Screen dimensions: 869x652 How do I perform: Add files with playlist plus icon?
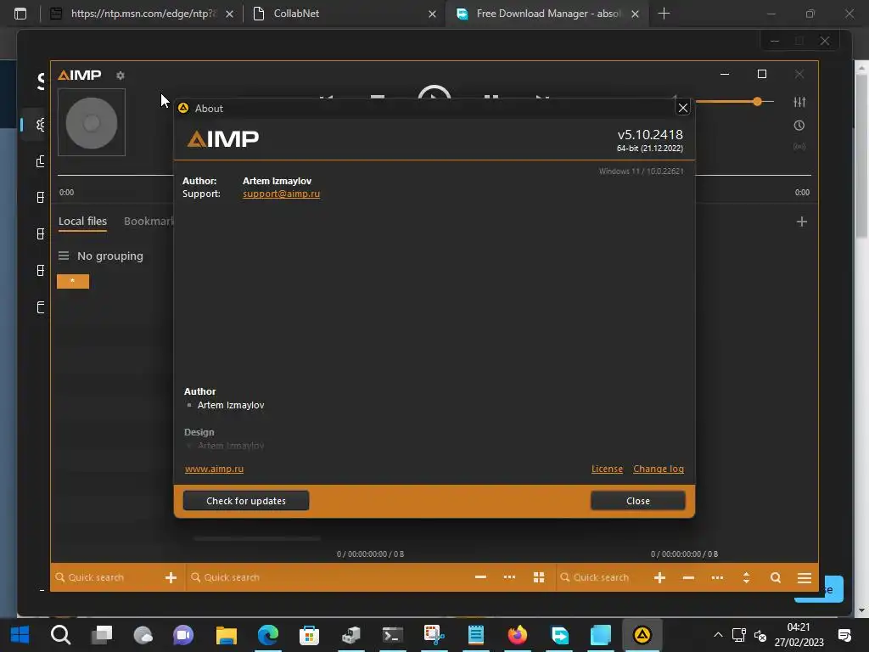pos(659,577)
